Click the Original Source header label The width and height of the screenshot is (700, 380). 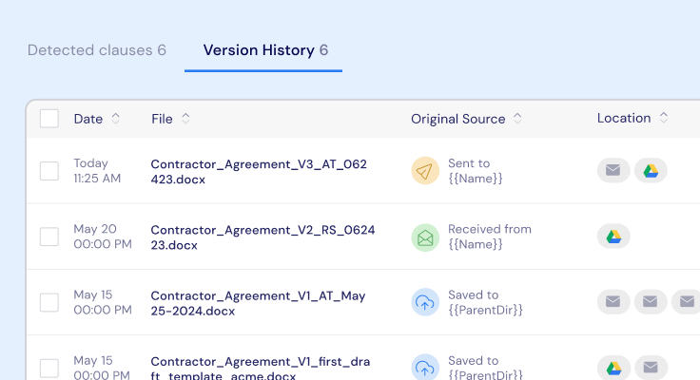pyautogui.click(x=458, y=119)
